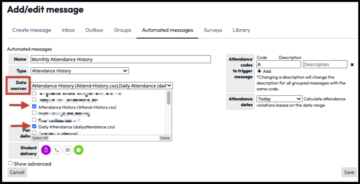This screenshot has width=360, height=184.
Task: Click Select All in data sources list
Action: point(40,138)
